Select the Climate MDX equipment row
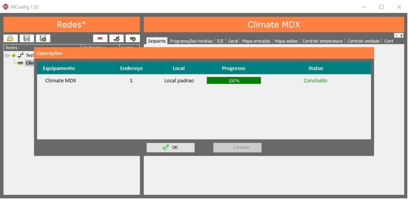408x199 pixels. 204,81
